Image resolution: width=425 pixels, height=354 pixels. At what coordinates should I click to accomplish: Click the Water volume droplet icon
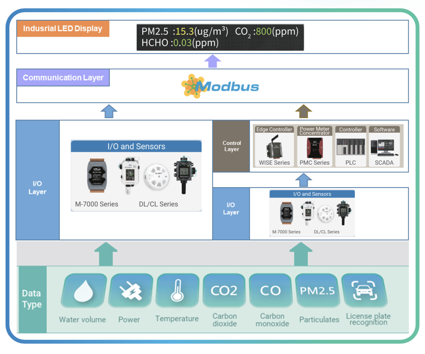82,291
